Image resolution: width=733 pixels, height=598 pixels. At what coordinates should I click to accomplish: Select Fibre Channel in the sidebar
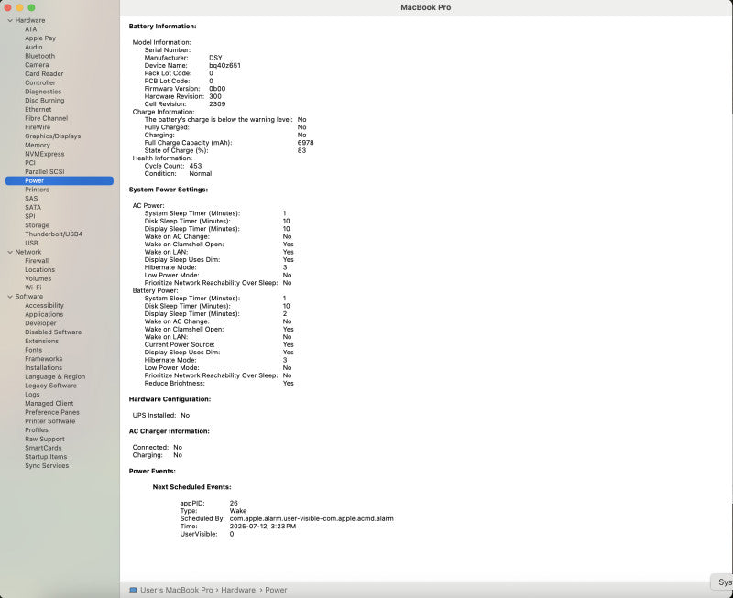pos(47,118)
